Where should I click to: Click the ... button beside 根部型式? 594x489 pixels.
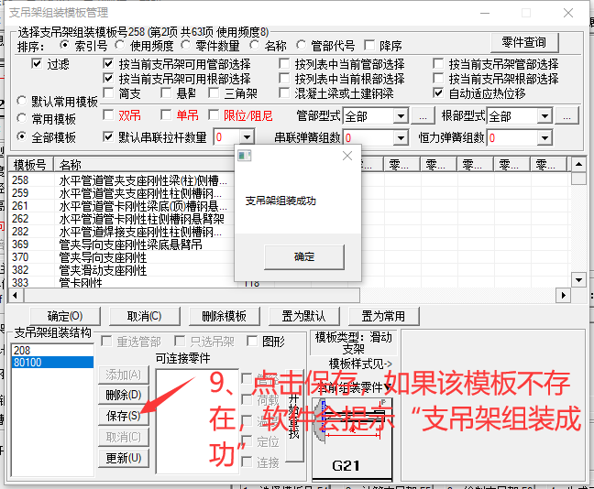567,116
